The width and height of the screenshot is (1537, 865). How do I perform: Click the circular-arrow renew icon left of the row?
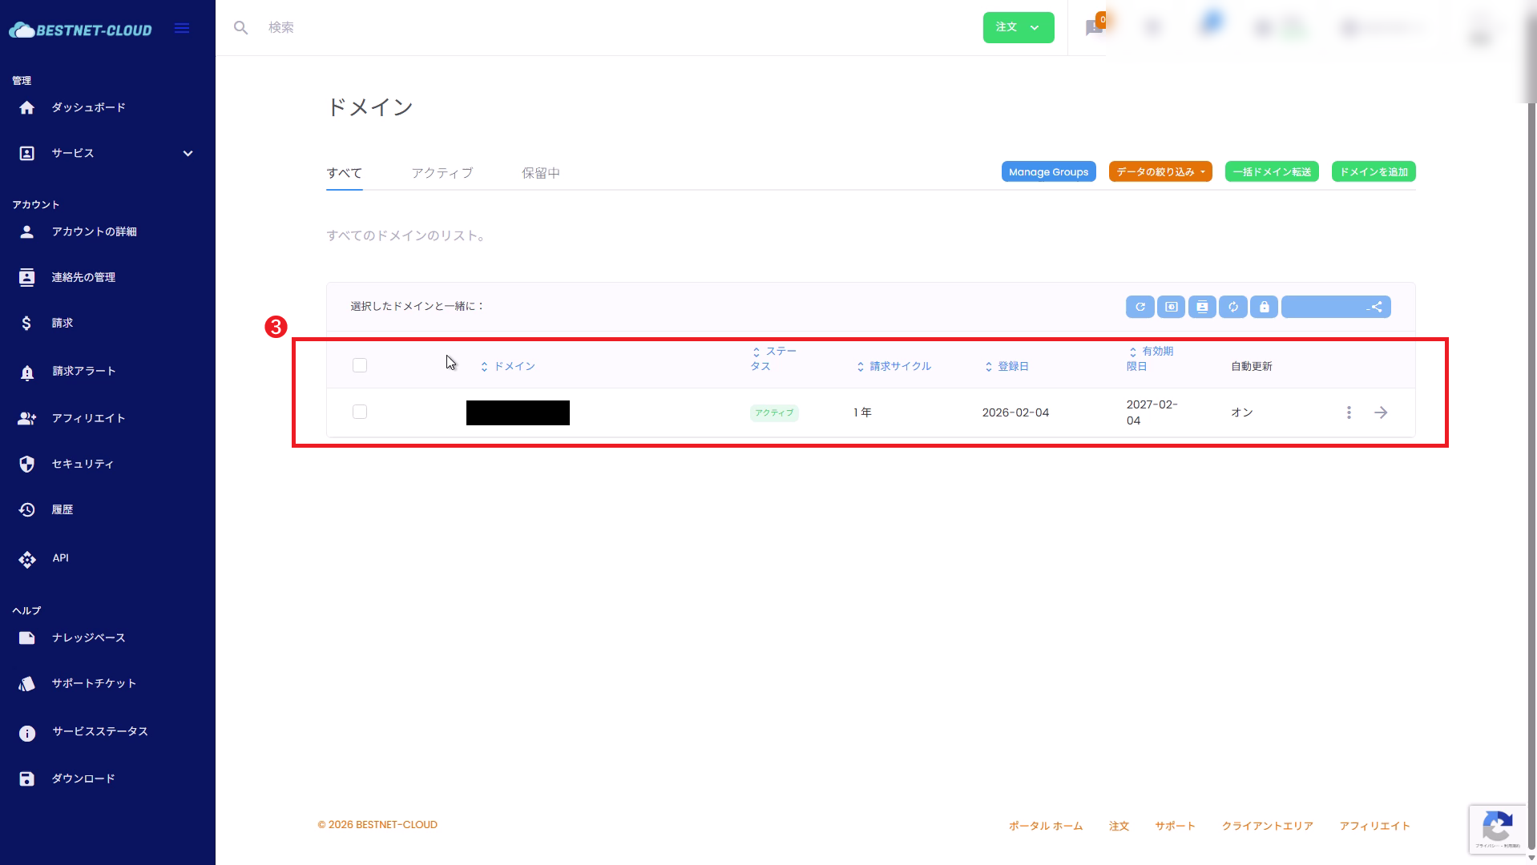(1140, 307)
